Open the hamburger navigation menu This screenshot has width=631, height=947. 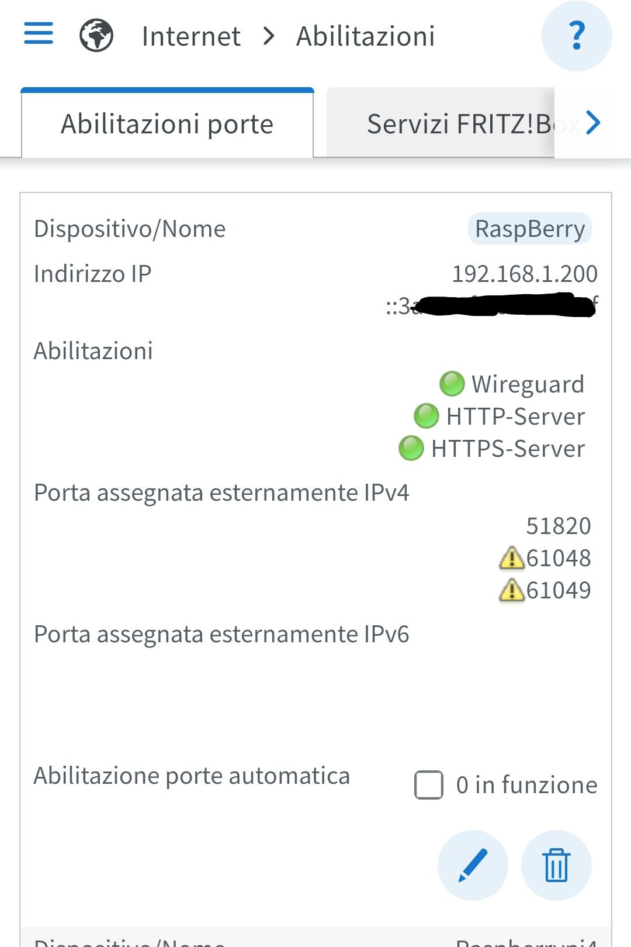pyautogui.click(x=39, y=33)
